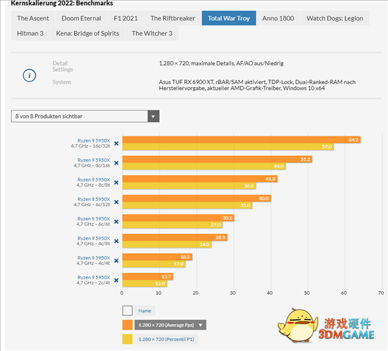
Task: Open the '8 von 8 Produkten sichtbar' dropdown
Action: click(85, 116)
